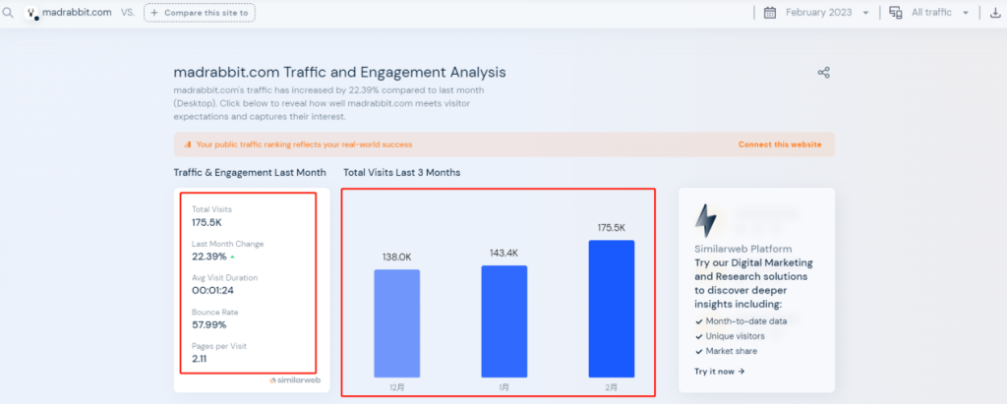Open the All traffic dropdown

point(939,12)
